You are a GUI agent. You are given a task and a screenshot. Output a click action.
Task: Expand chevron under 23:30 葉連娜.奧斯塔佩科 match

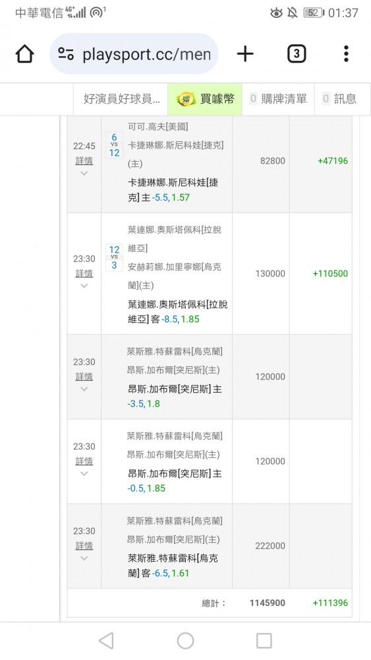[84, 286]
